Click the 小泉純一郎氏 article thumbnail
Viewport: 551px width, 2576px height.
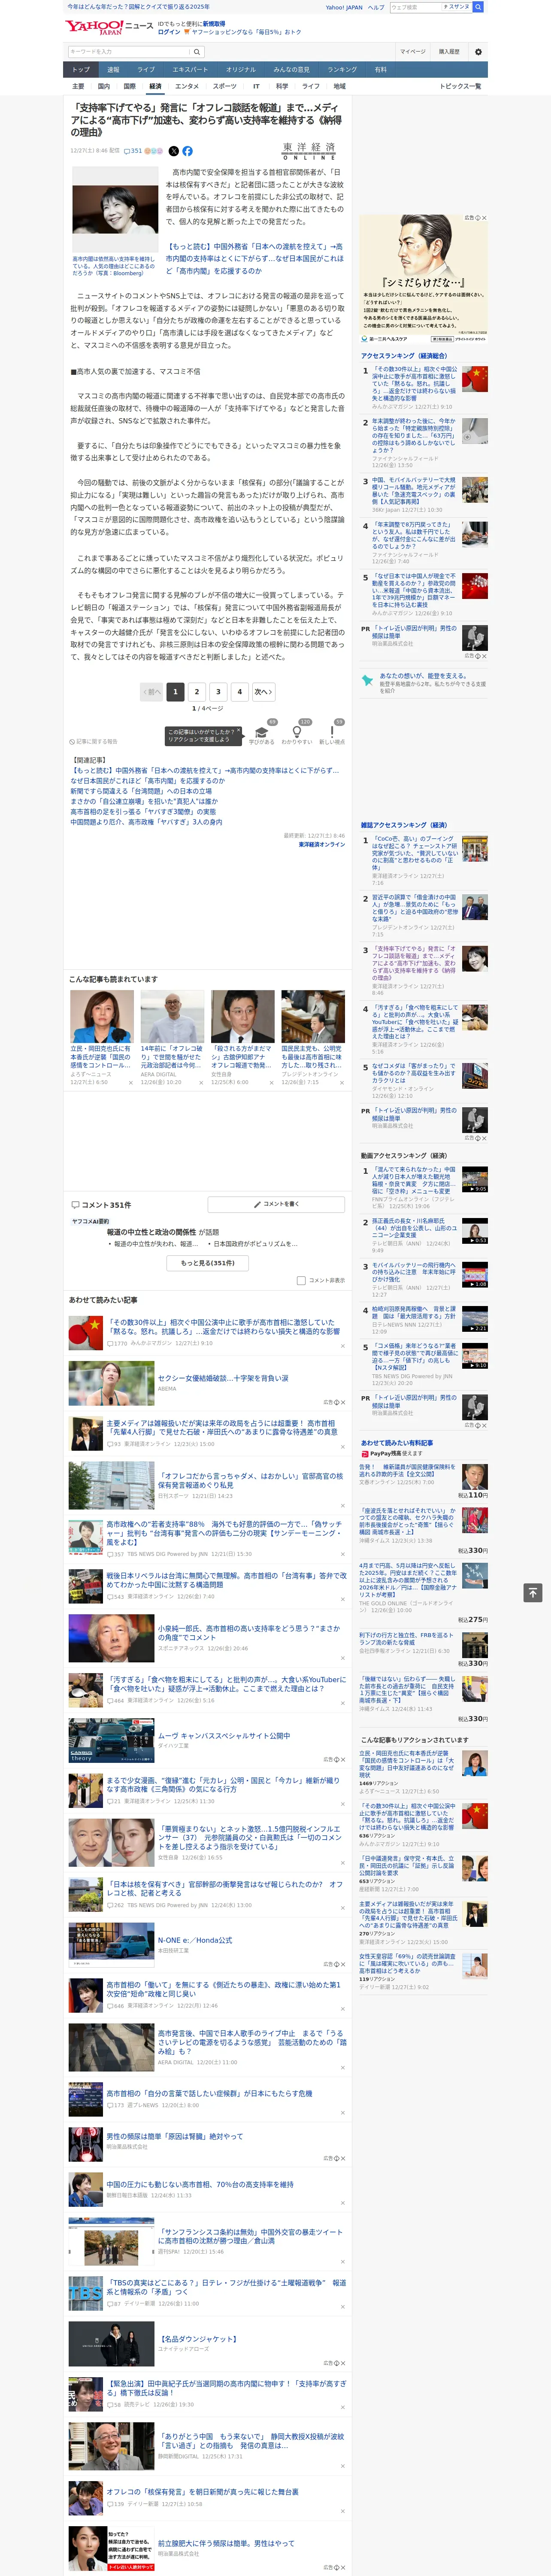coord(111,1638)
